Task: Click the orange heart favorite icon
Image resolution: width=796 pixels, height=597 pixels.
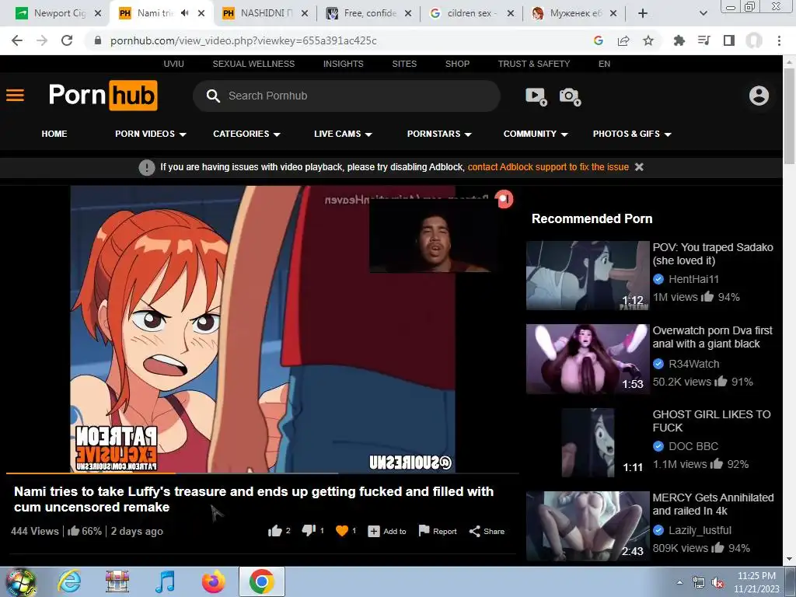Action: point(342,531)
